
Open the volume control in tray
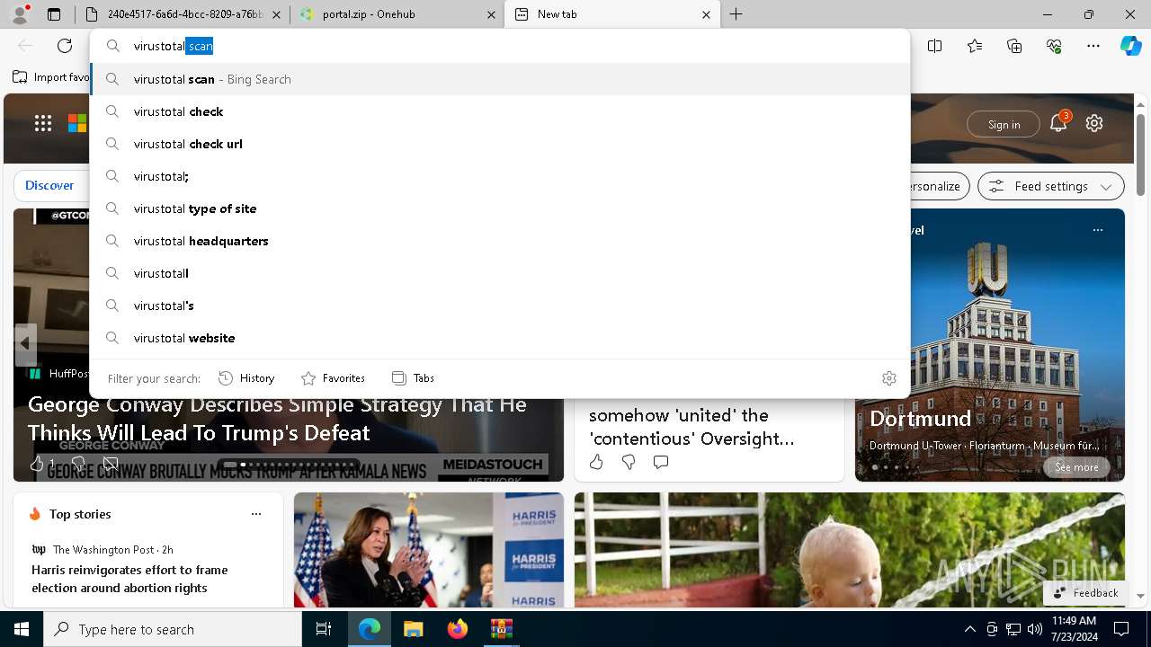(1034, 629)
